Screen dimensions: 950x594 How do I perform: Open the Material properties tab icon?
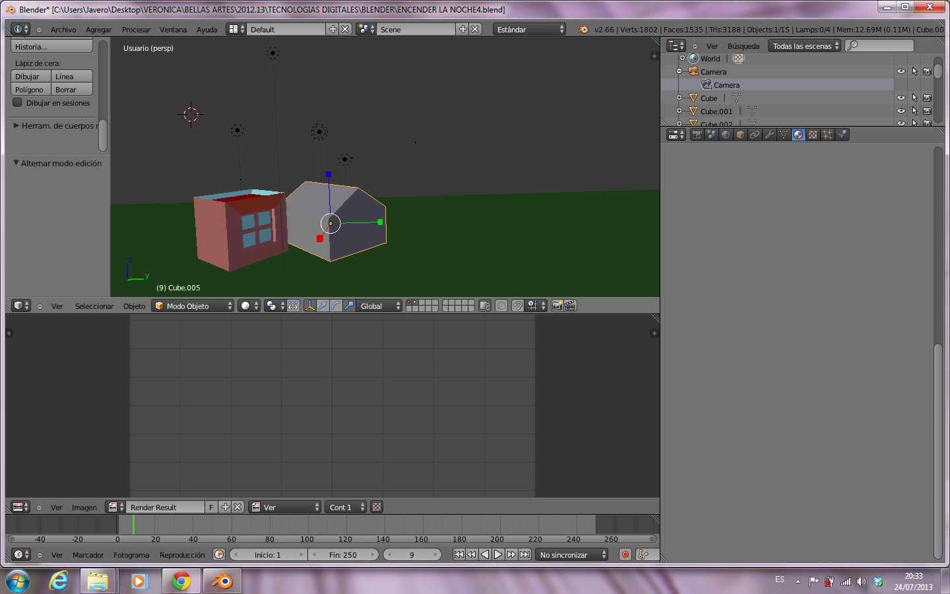(798, 135)
